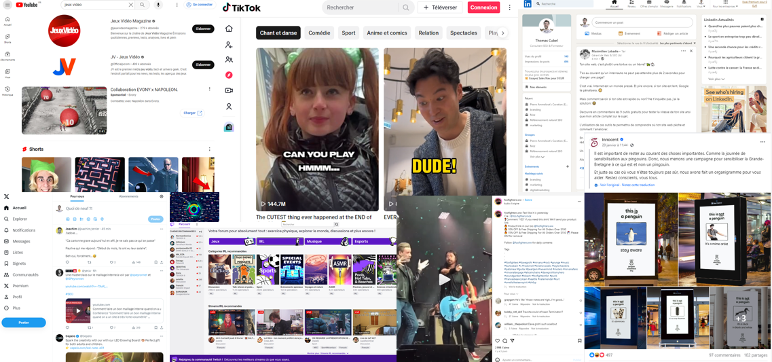Open Twitch Parcourir tab
This screenshot has height=362, width=772.
pos(185,224)
